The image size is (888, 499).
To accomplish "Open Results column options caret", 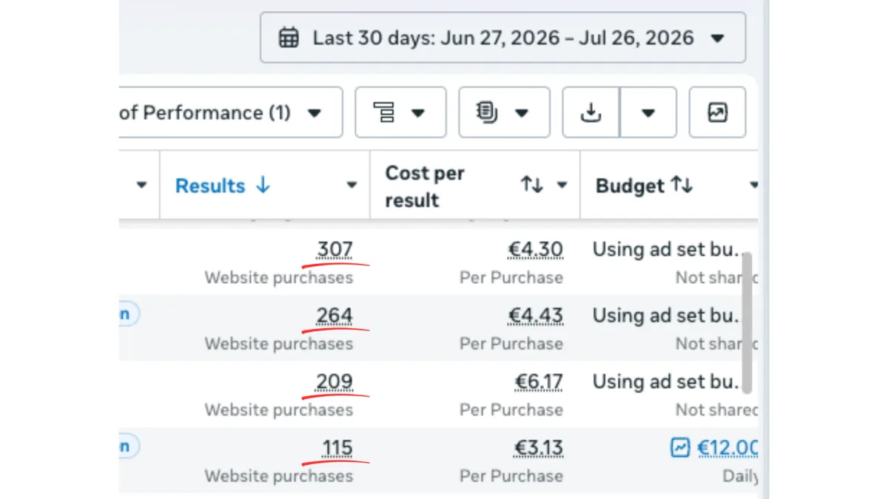I will point(352,186).
